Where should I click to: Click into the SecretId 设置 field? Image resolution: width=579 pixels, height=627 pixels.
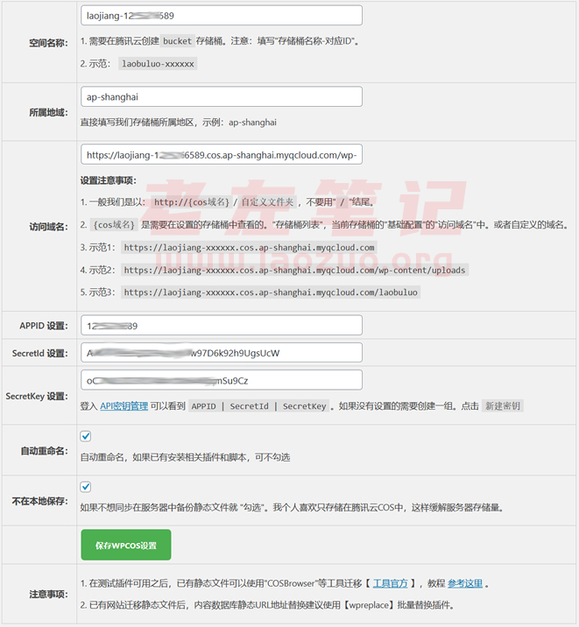(221, 353)
